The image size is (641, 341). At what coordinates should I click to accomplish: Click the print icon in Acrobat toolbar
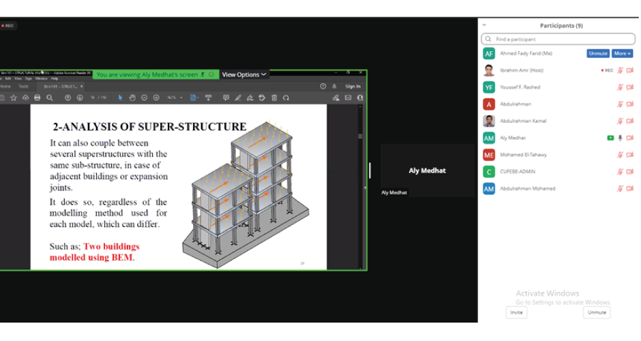click(x=37, y=98)
